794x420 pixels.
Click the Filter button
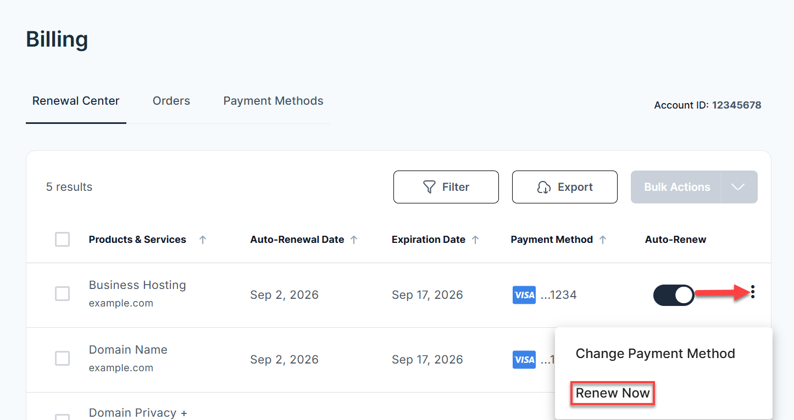pos(446,186)
